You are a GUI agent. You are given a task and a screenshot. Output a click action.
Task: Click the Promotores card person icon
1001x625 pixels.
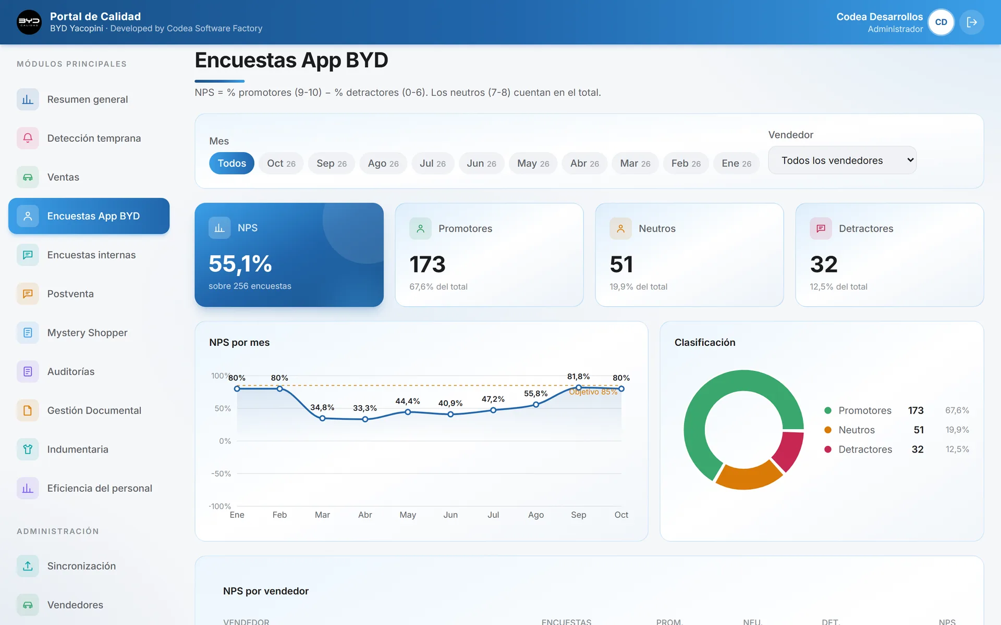coord(420,228)
